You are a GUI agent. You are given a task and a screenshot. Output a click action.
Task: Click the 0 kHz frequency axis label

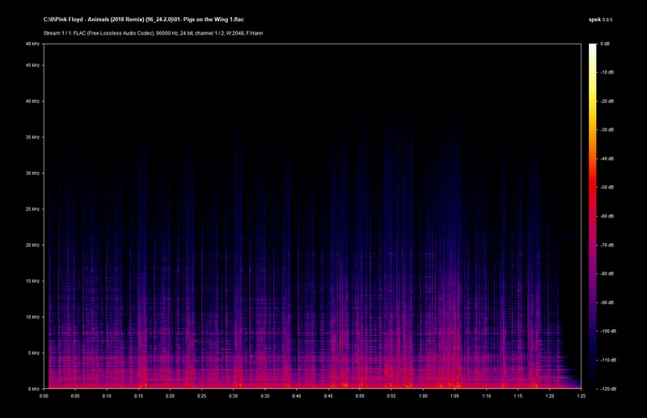[33, 389]
